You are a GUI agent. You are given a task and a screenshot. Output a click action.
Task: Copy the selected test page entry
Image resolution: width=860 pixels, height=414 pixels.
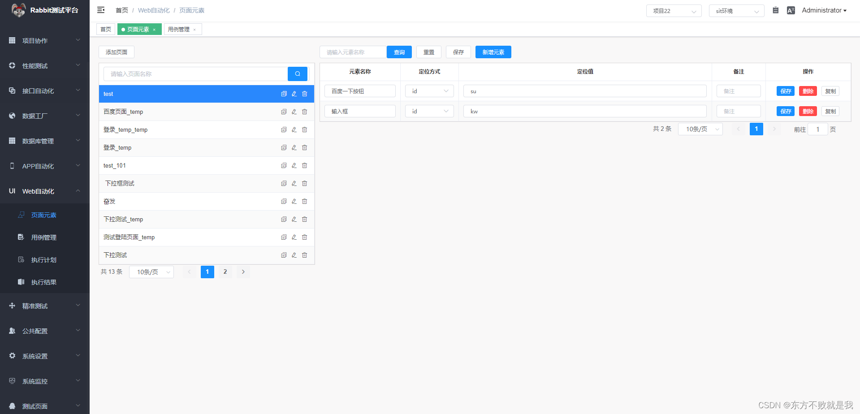pos(284,94)
